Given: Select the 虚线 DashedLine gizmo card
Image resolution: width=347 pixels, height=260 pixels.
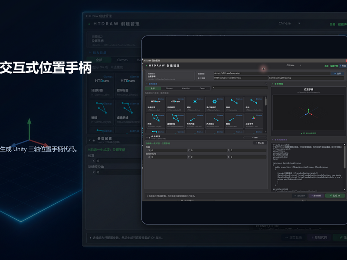Looking at the screenshot, I should click(254, 104).
